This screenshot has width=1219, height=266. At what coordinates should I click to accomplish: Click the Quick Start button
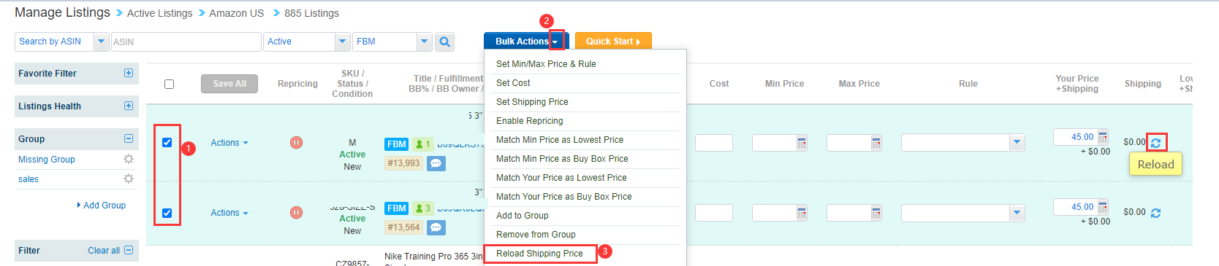click(613, 42)
